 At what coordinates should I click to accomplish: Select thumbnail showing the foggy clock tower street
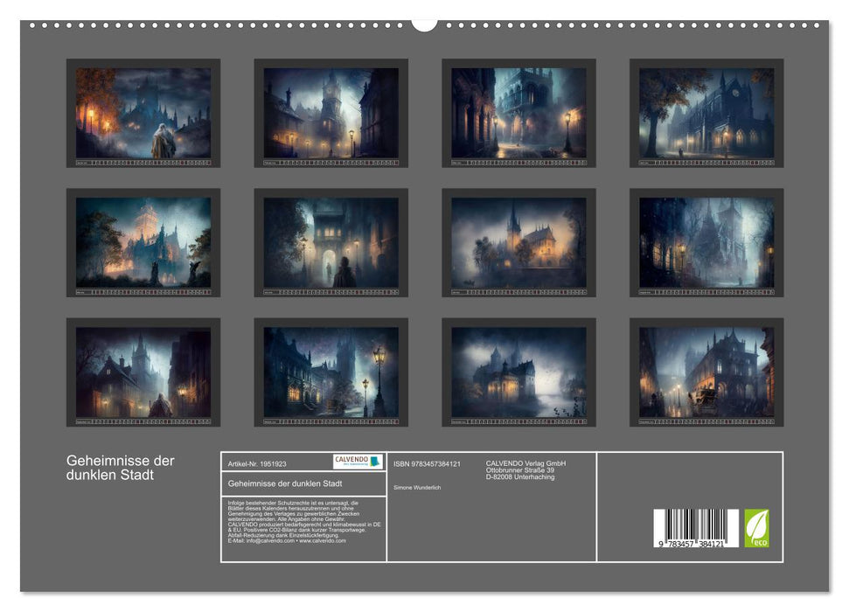tap(331, 113)
